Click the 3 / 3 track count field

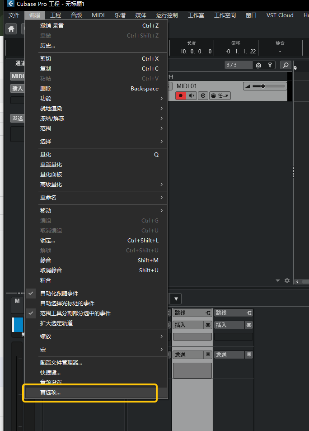click(x=239, y=65)
